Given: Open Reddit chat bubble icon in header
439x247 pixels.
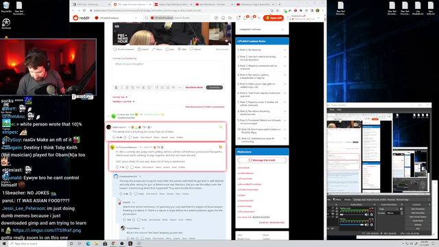Looking at the screenshot, I should click(246, 18).
